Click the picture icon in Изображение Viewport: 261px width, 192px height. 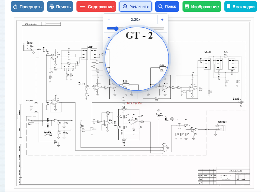[x=187, y=7]
